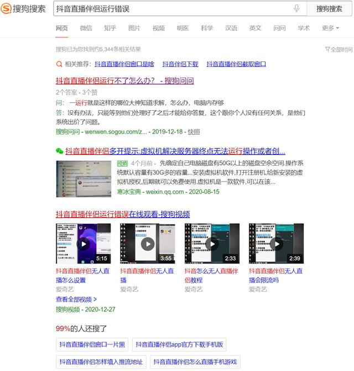Open the 全部时间 time filter

[x=339, y=49]
